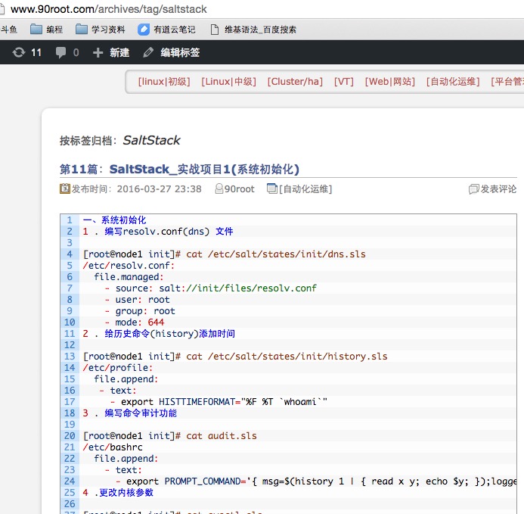Click the 发表评论 link
The image size is (524, 514).
(x=498, y=189)
